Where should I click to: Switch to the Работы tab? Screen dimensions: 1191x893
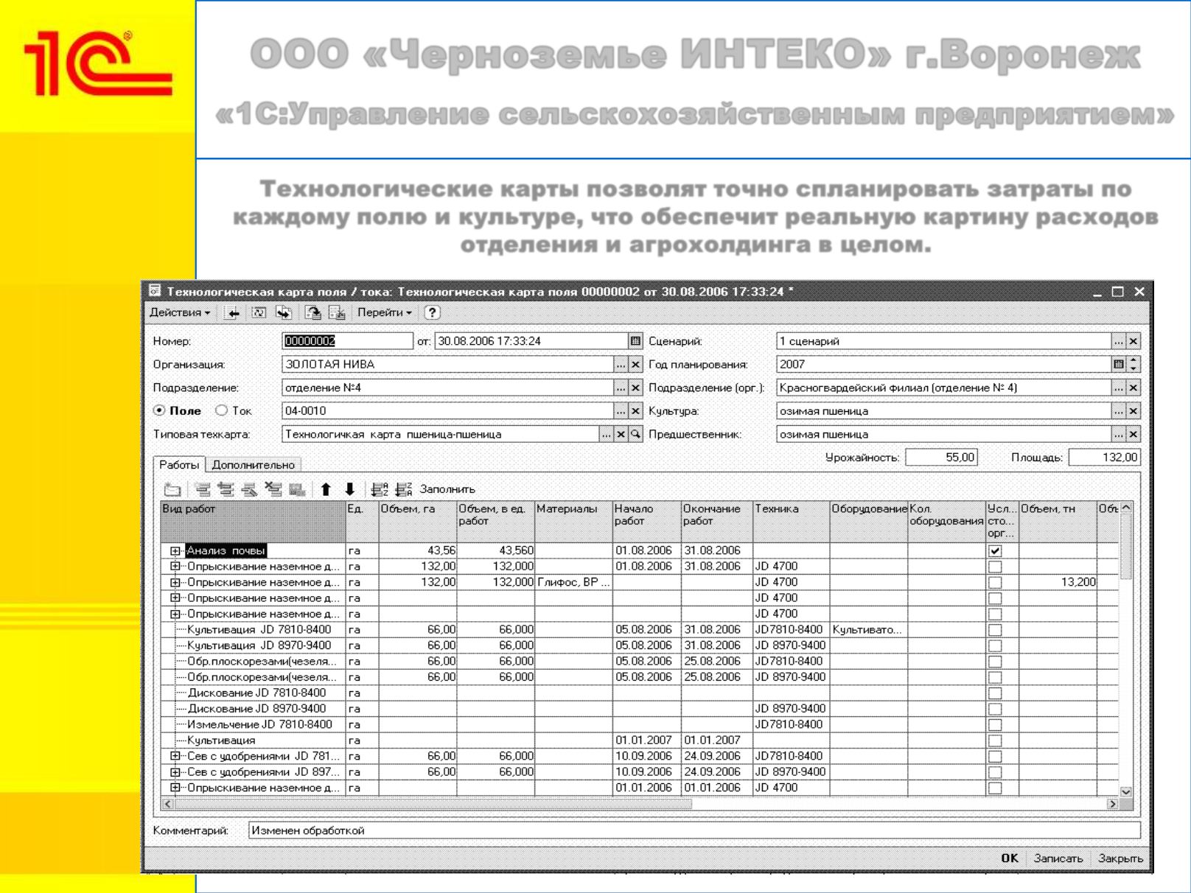click(179, 465)
